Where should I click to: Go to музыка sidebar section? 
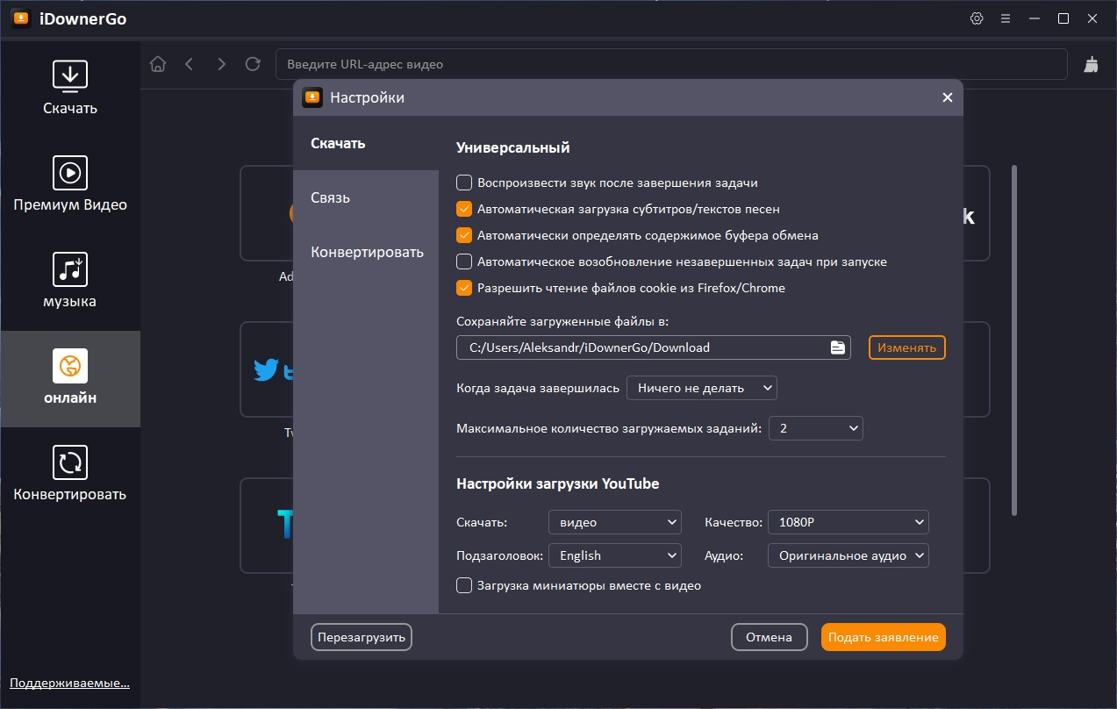[70, 283]
